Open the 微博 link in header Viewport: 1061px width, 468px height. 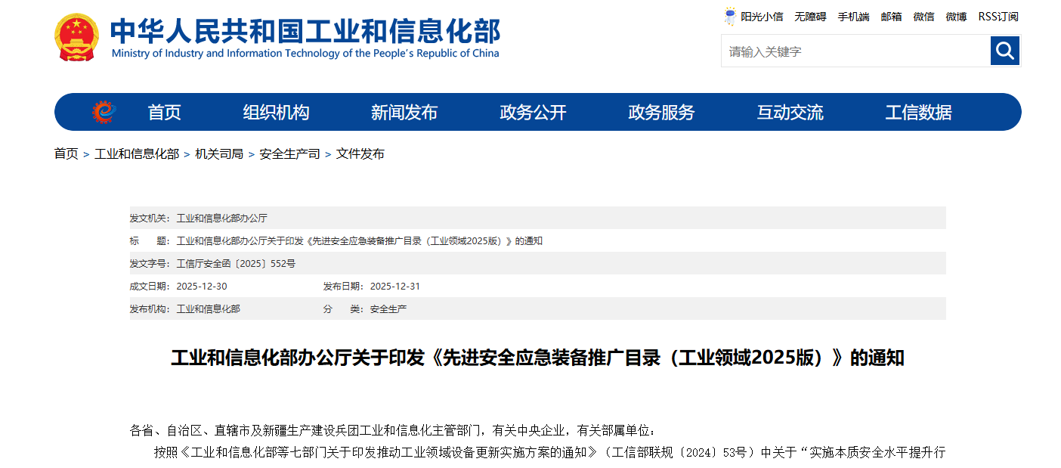pos(956,17)
